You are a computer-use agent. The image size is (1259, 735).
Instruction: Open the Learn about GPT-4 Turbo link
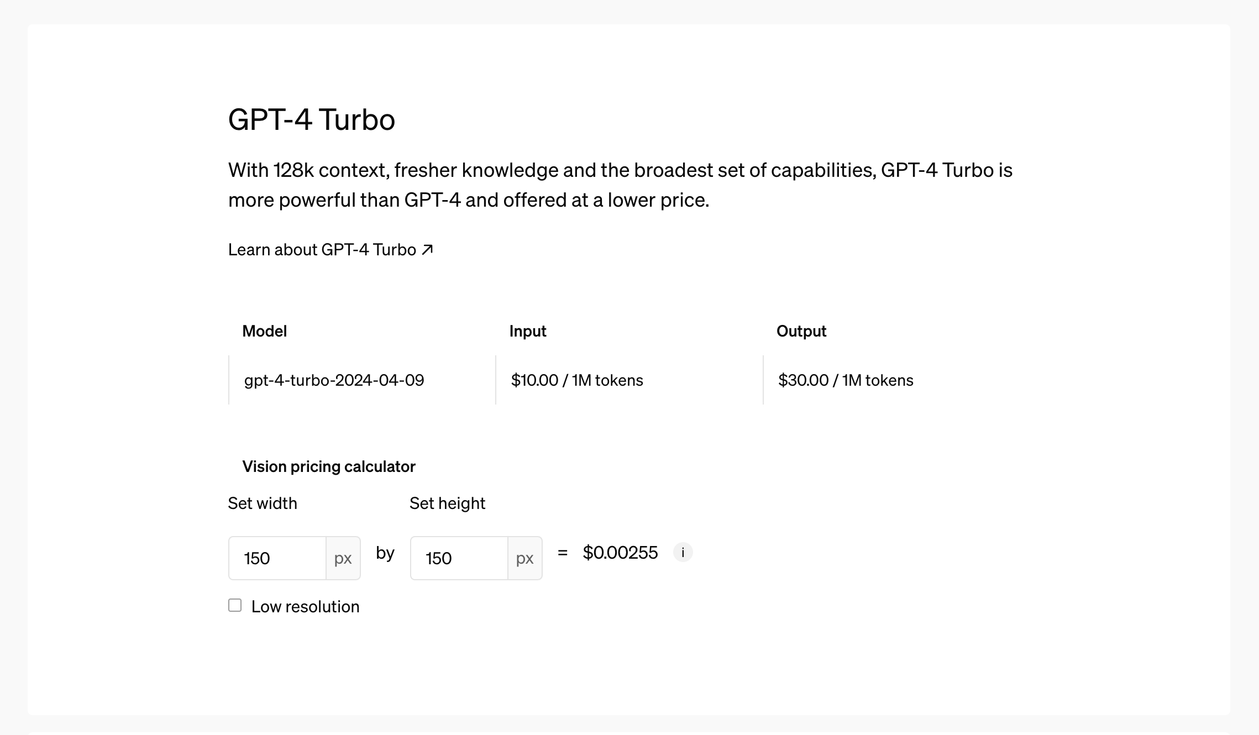[322, 250]
